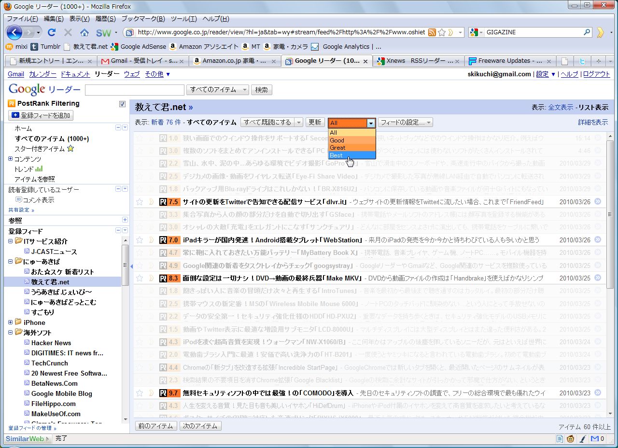
Task: Click the すべて既読にする button
Action: tap(267, 123)
